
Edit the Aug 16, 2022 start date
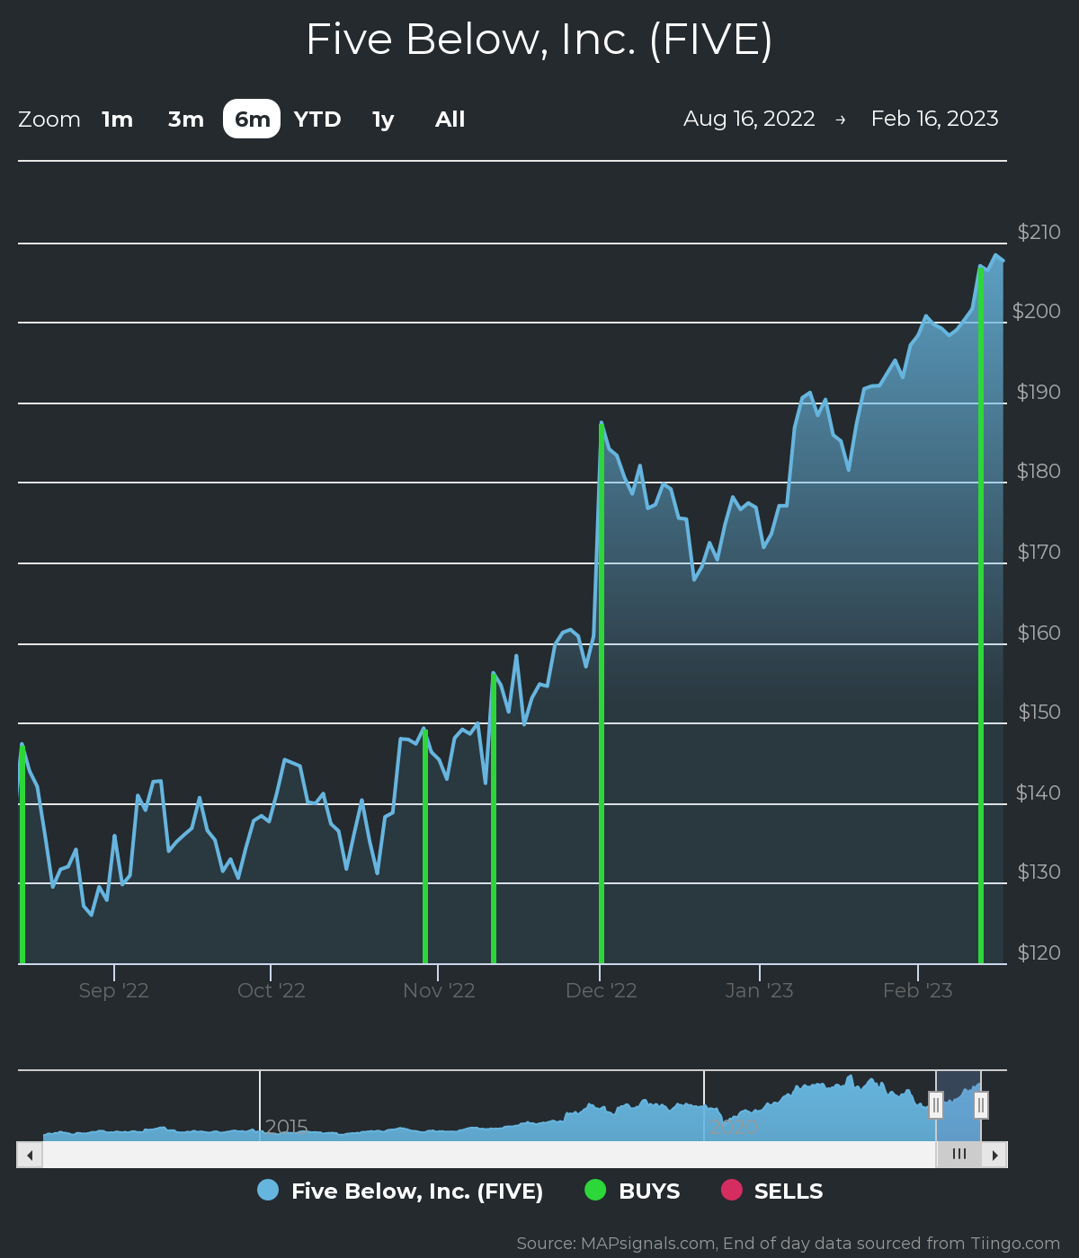[749, 119]
